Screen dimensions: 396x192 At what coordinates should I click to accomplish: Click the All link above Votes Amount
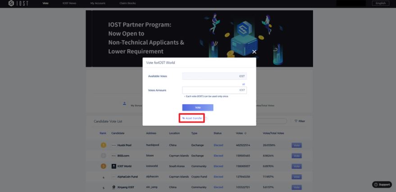coord(243,84)
